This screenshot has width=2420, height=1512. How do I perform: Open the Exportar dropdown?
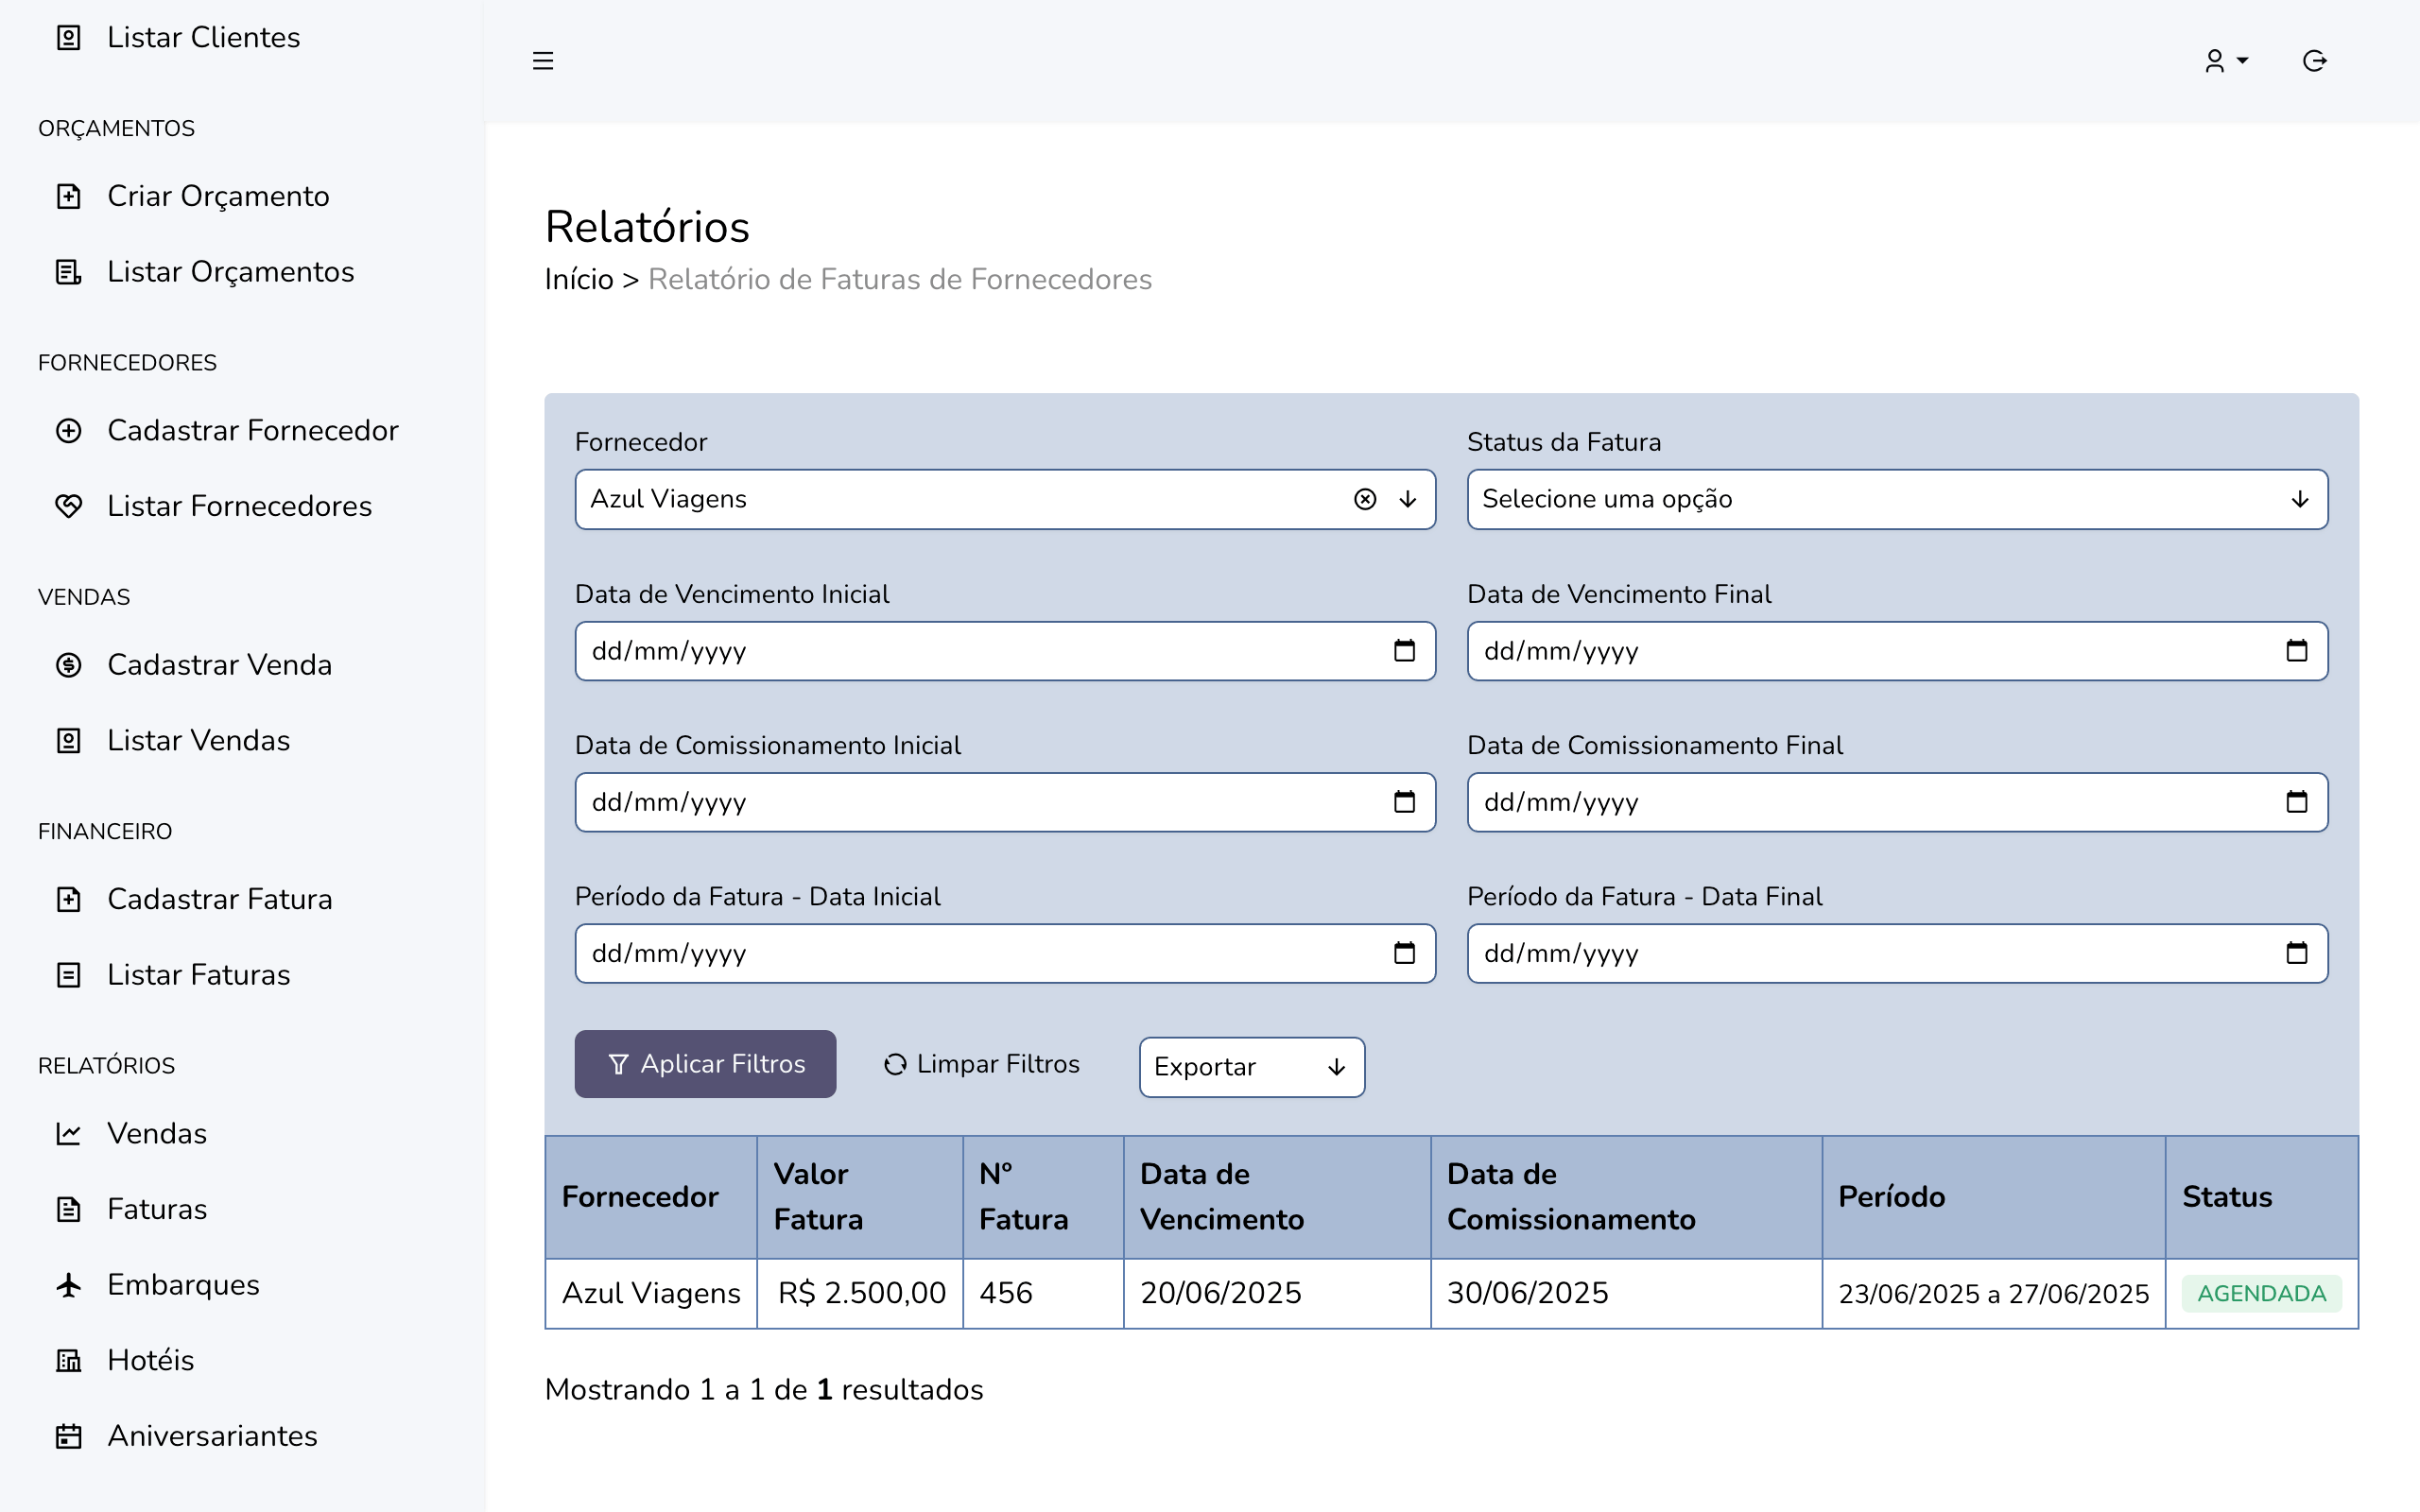(1252, 1067)
